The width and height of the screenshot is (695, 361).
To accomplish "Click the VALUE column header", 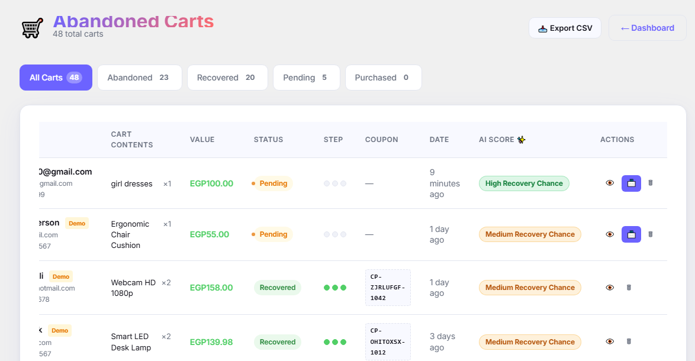I will click(x=202, y=140).
